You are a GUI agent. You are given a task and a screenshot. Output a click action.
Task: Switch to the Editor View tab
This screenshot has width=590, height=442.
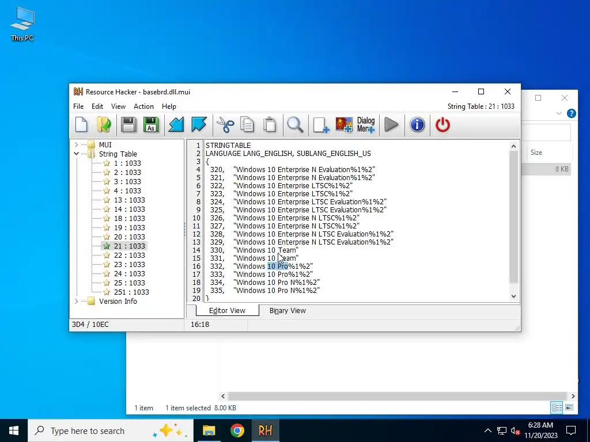[x=227, y=310]
